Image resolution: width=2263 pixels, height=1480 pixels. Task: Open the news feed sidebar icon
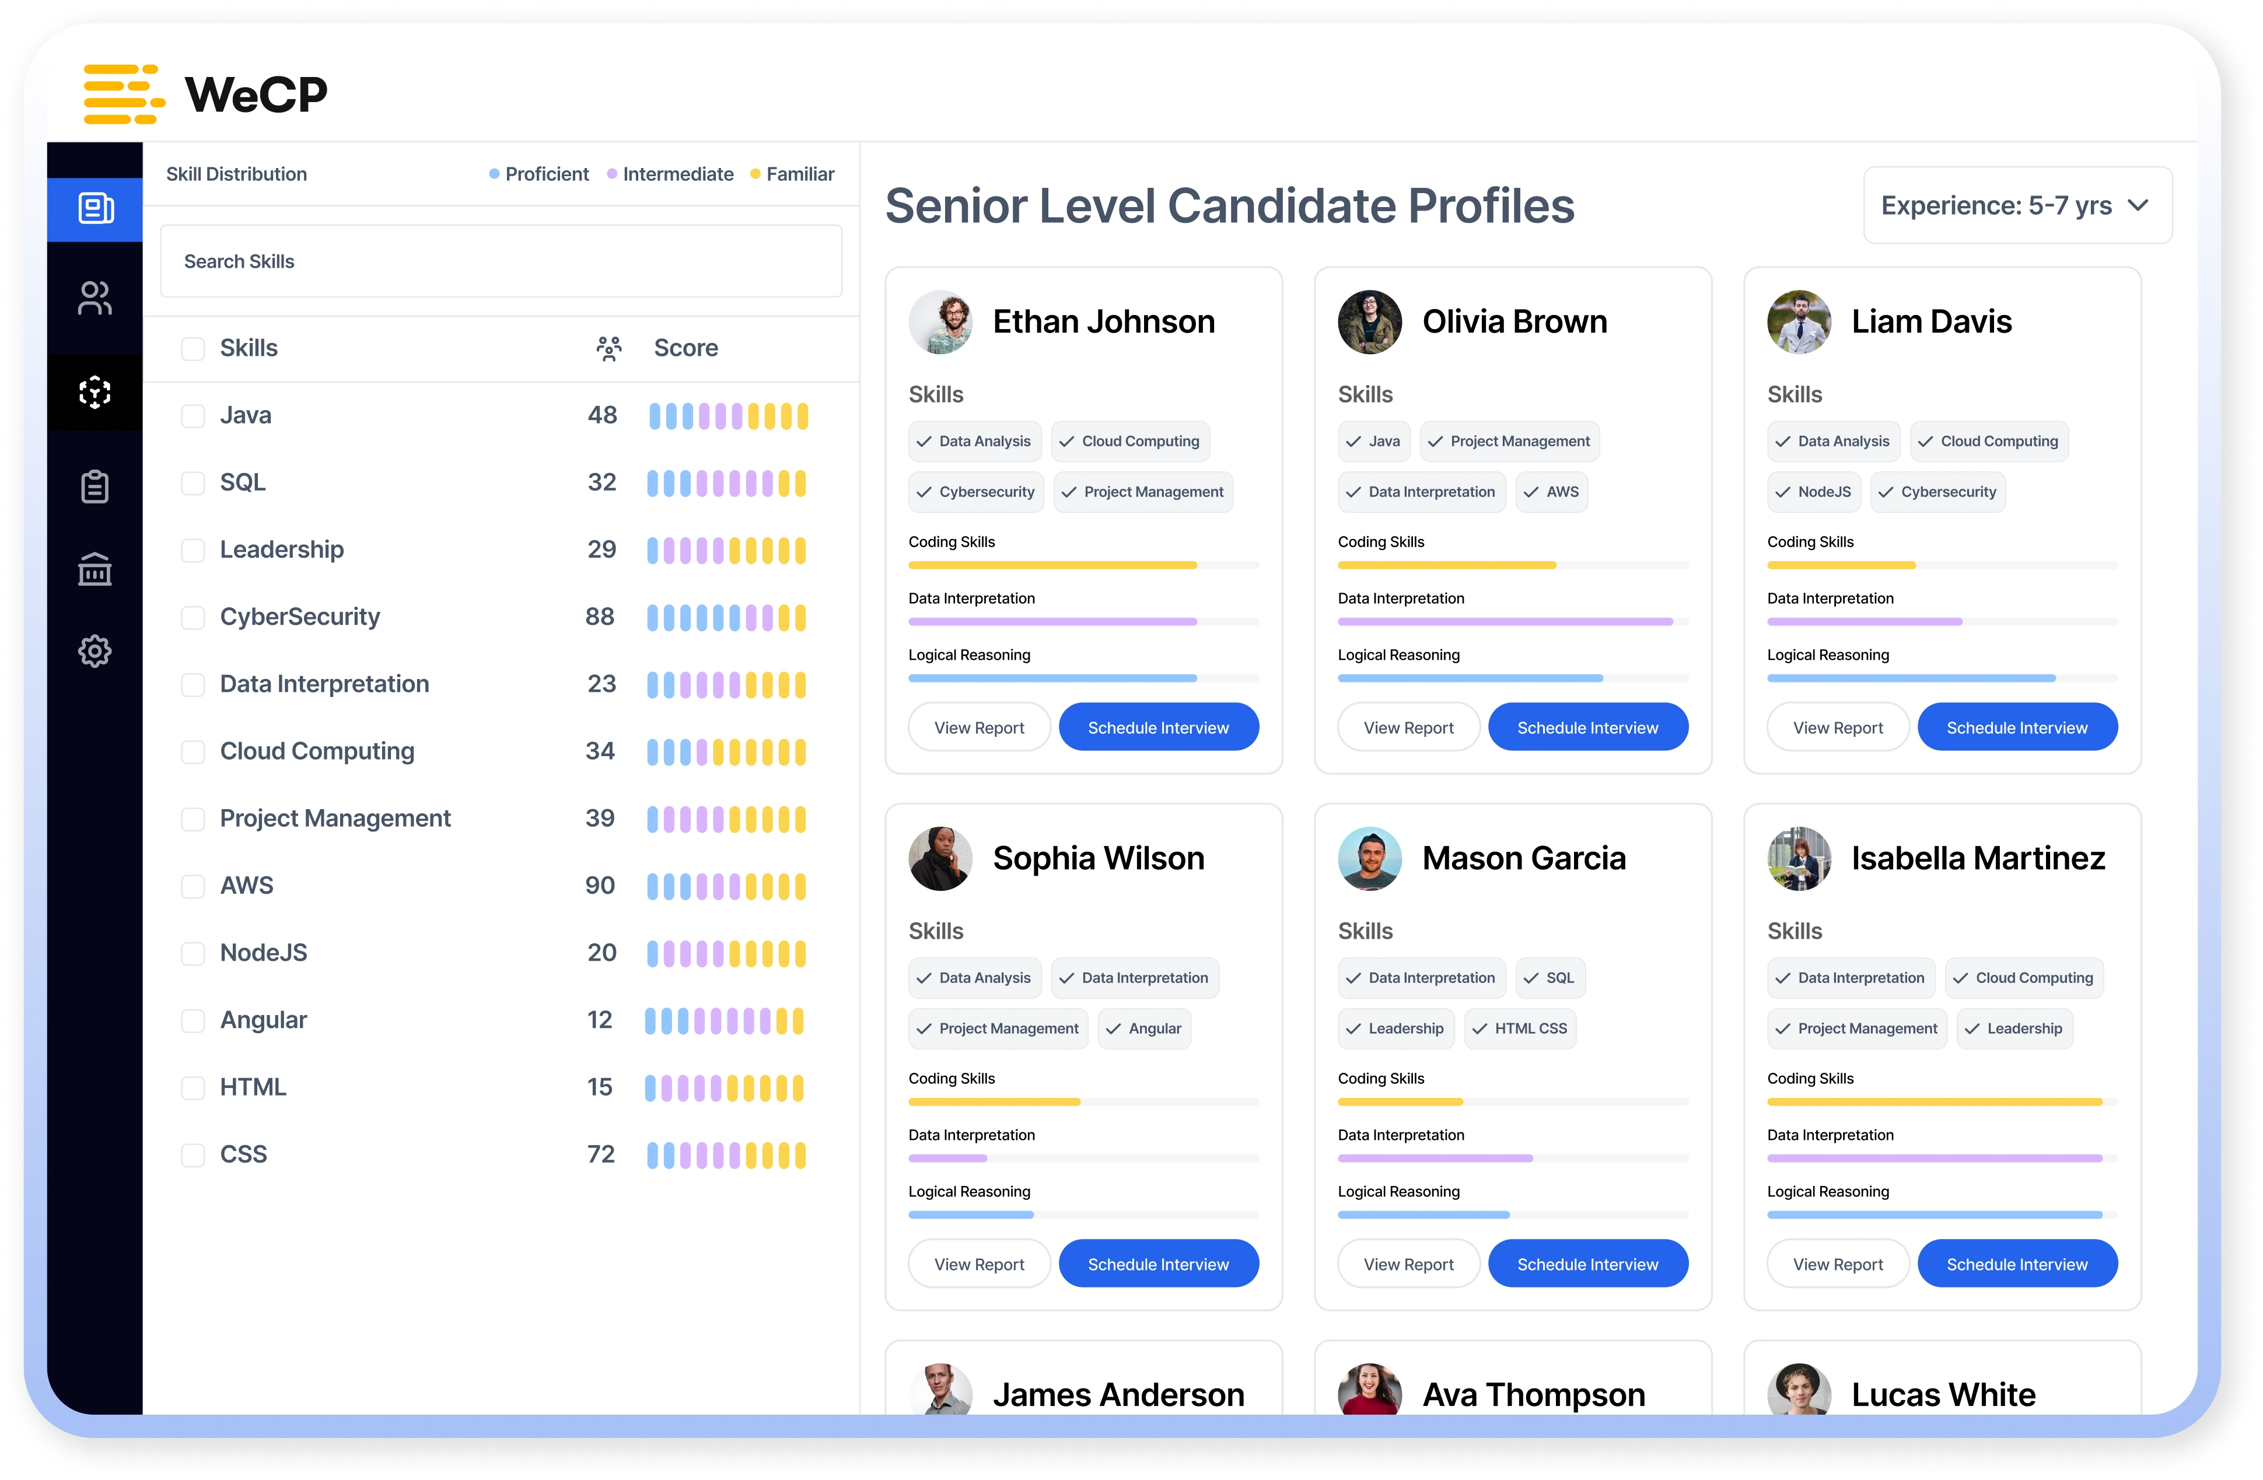tap(95, 208)
